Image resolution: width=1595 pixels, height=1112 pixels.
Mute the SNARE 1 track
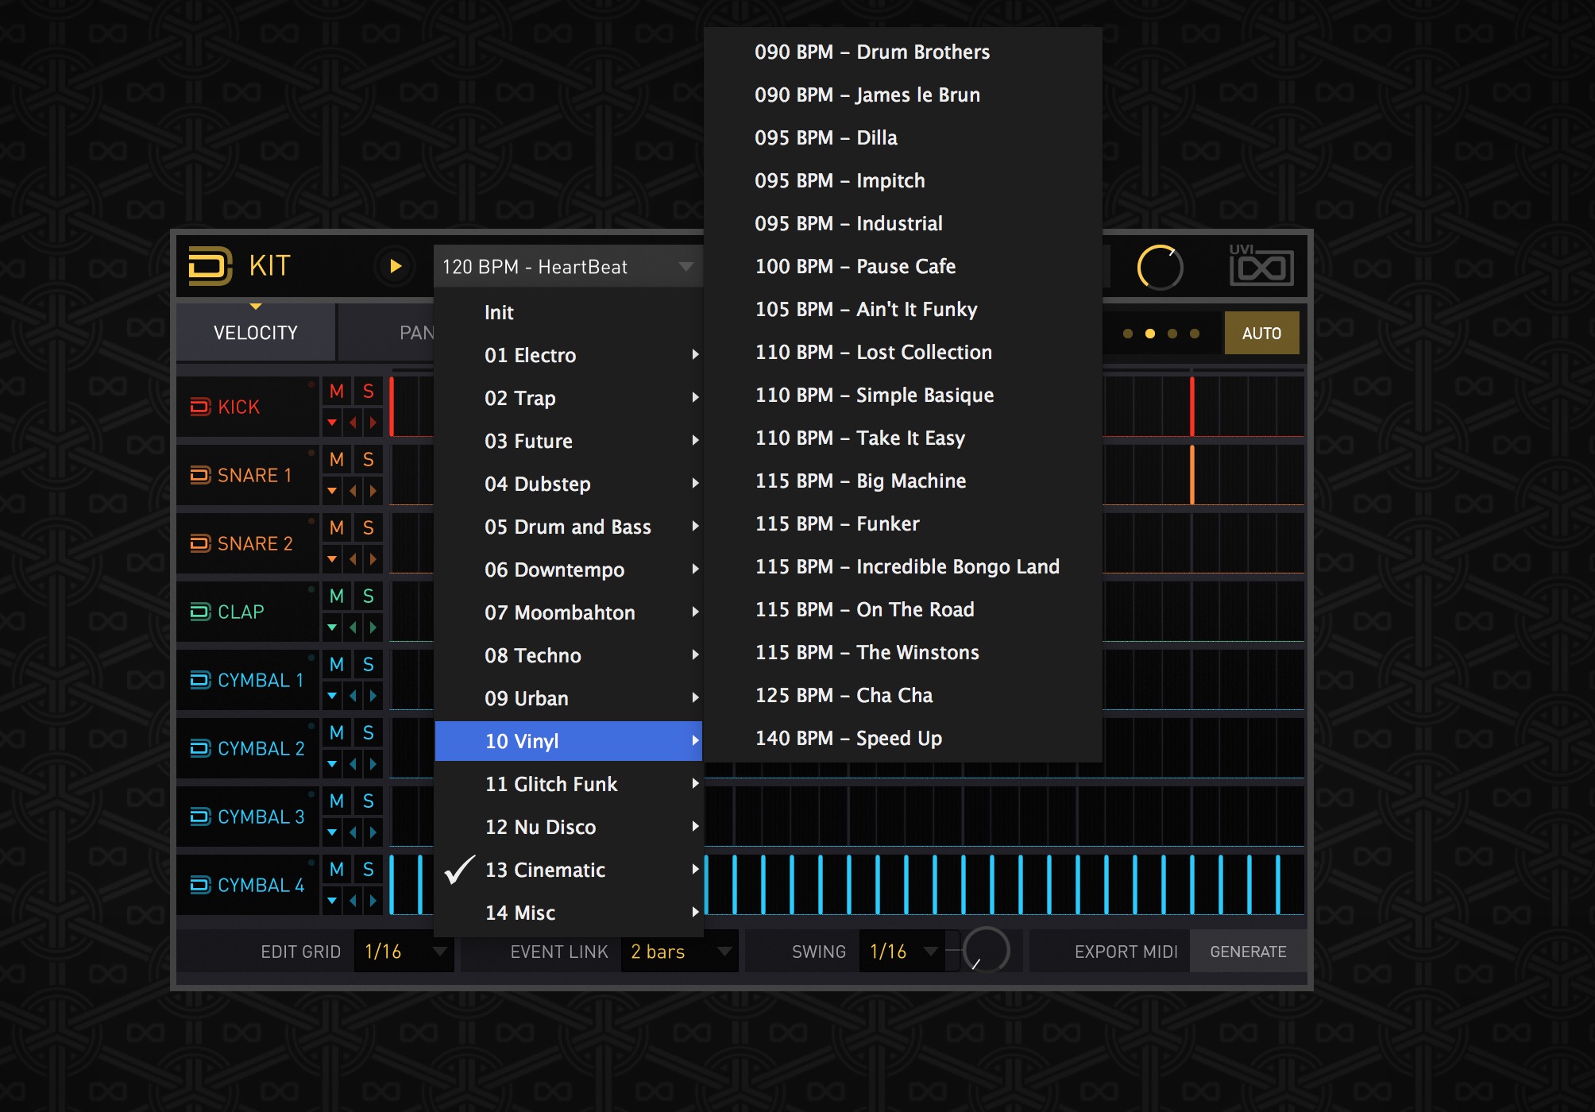coord(337,460)
